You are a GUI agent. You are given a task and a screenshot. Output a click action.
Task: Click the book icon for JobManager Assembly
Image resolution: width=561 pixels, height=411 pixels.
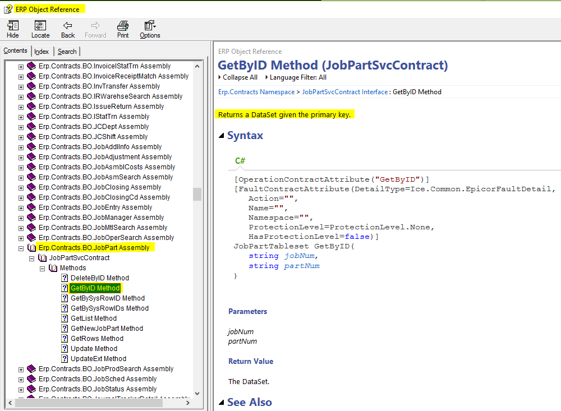pos(31,218)
